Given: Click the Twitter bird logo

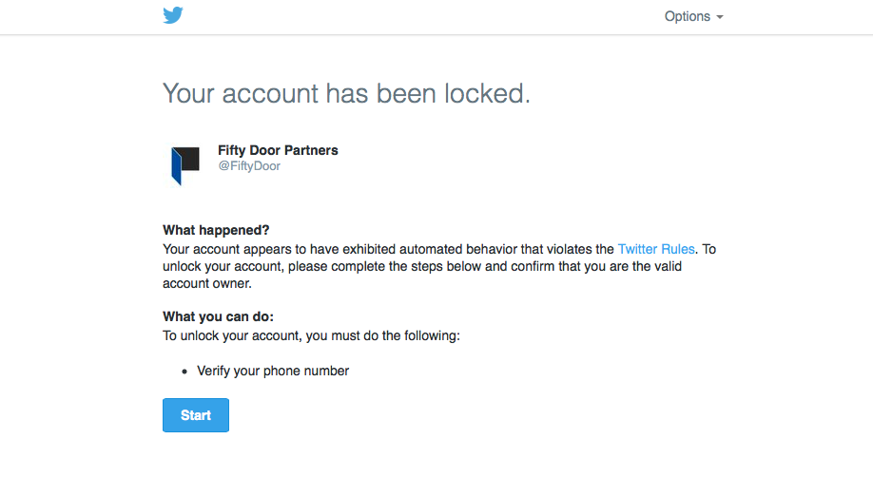Looking at the screenshot, I should (172, 15).
